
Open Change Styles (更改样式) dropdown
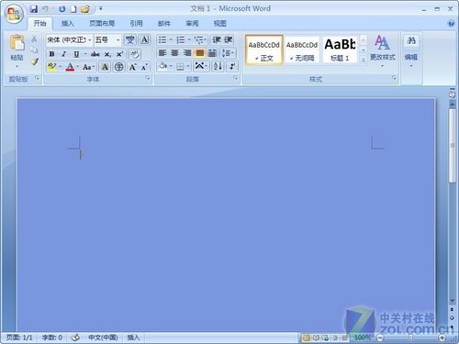383,50
